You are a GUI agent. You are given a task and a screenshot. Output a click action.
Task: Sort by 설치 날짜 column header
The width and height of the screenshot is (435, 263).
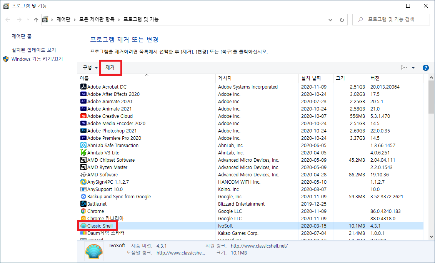316,78
